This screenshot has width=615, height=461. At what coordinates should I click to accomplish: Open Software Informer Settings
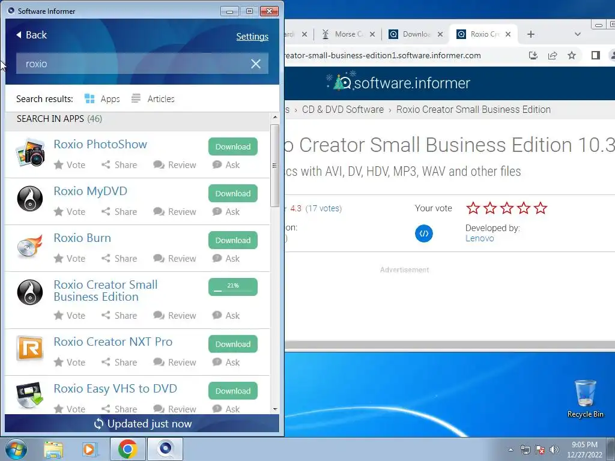point(252,37)
